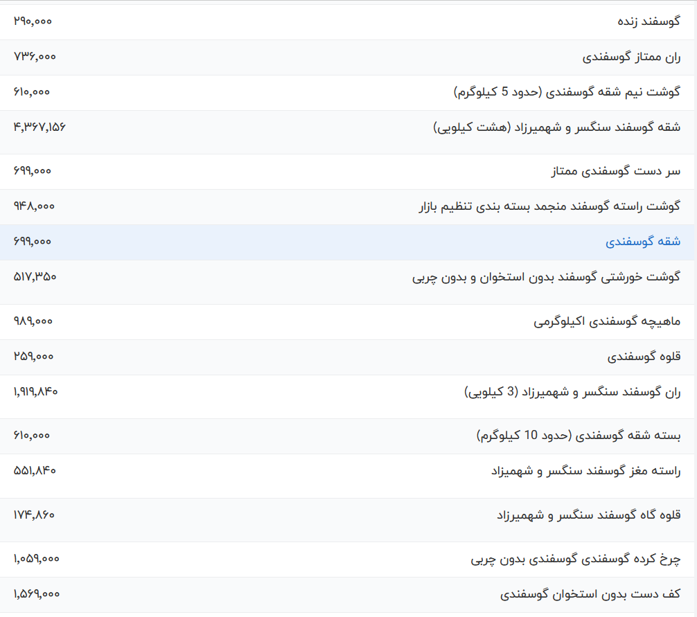
Task: Click 'ران گوسفند سنگسر و شهمیرزاد (3 کیلویی)'
Action: pos(572,392)
